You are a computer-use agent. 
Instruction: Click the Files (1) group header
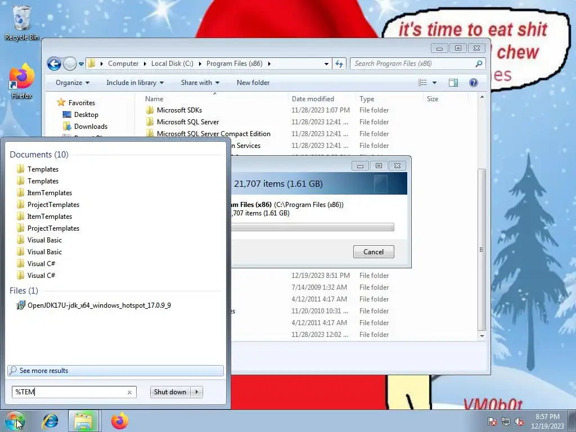[24, 291]
